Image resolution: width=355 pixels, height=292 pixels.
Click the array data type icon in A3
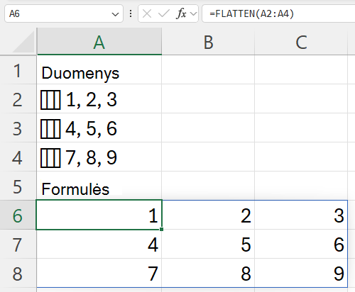click(x=50, y=129)
